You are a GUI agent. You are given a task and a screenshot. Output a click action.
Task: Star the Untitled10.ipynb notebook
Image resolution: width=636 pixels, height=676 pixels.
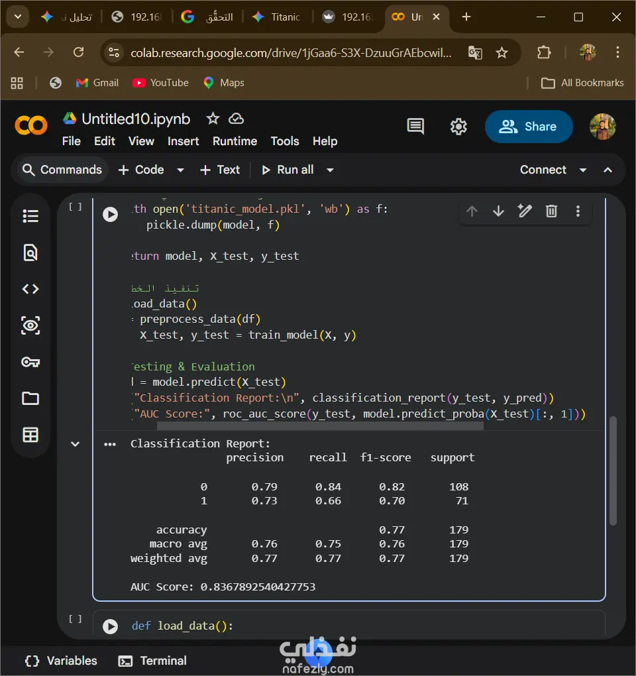[213, 119]
